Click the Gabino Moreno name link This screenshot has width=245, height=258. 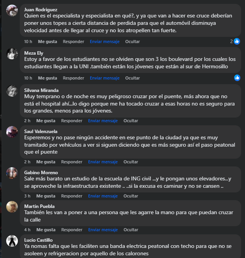click(41, 172)
